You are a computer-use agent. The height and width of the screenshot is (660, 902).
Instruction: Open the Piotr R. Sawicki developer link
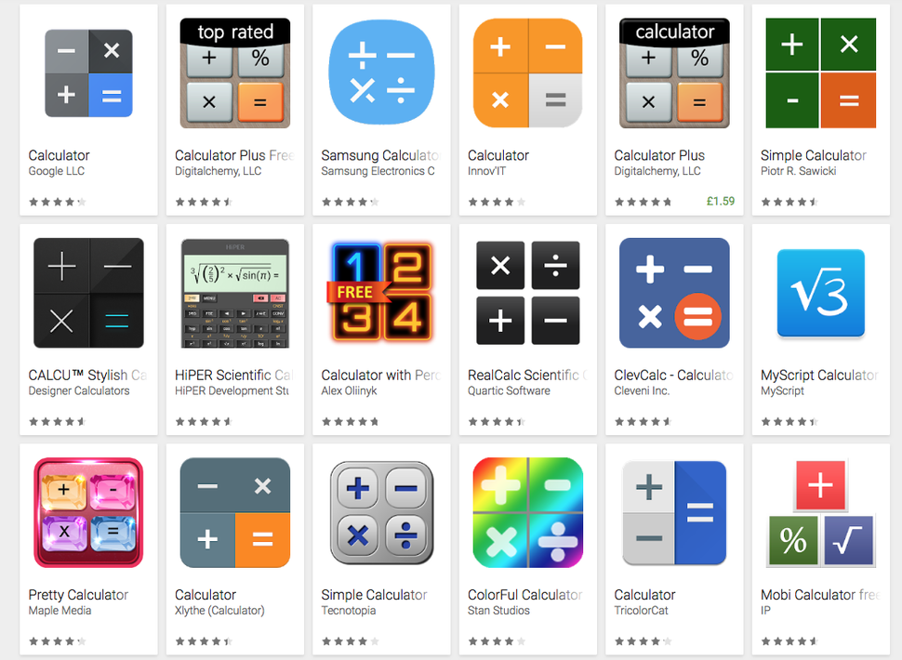[798, 171]
